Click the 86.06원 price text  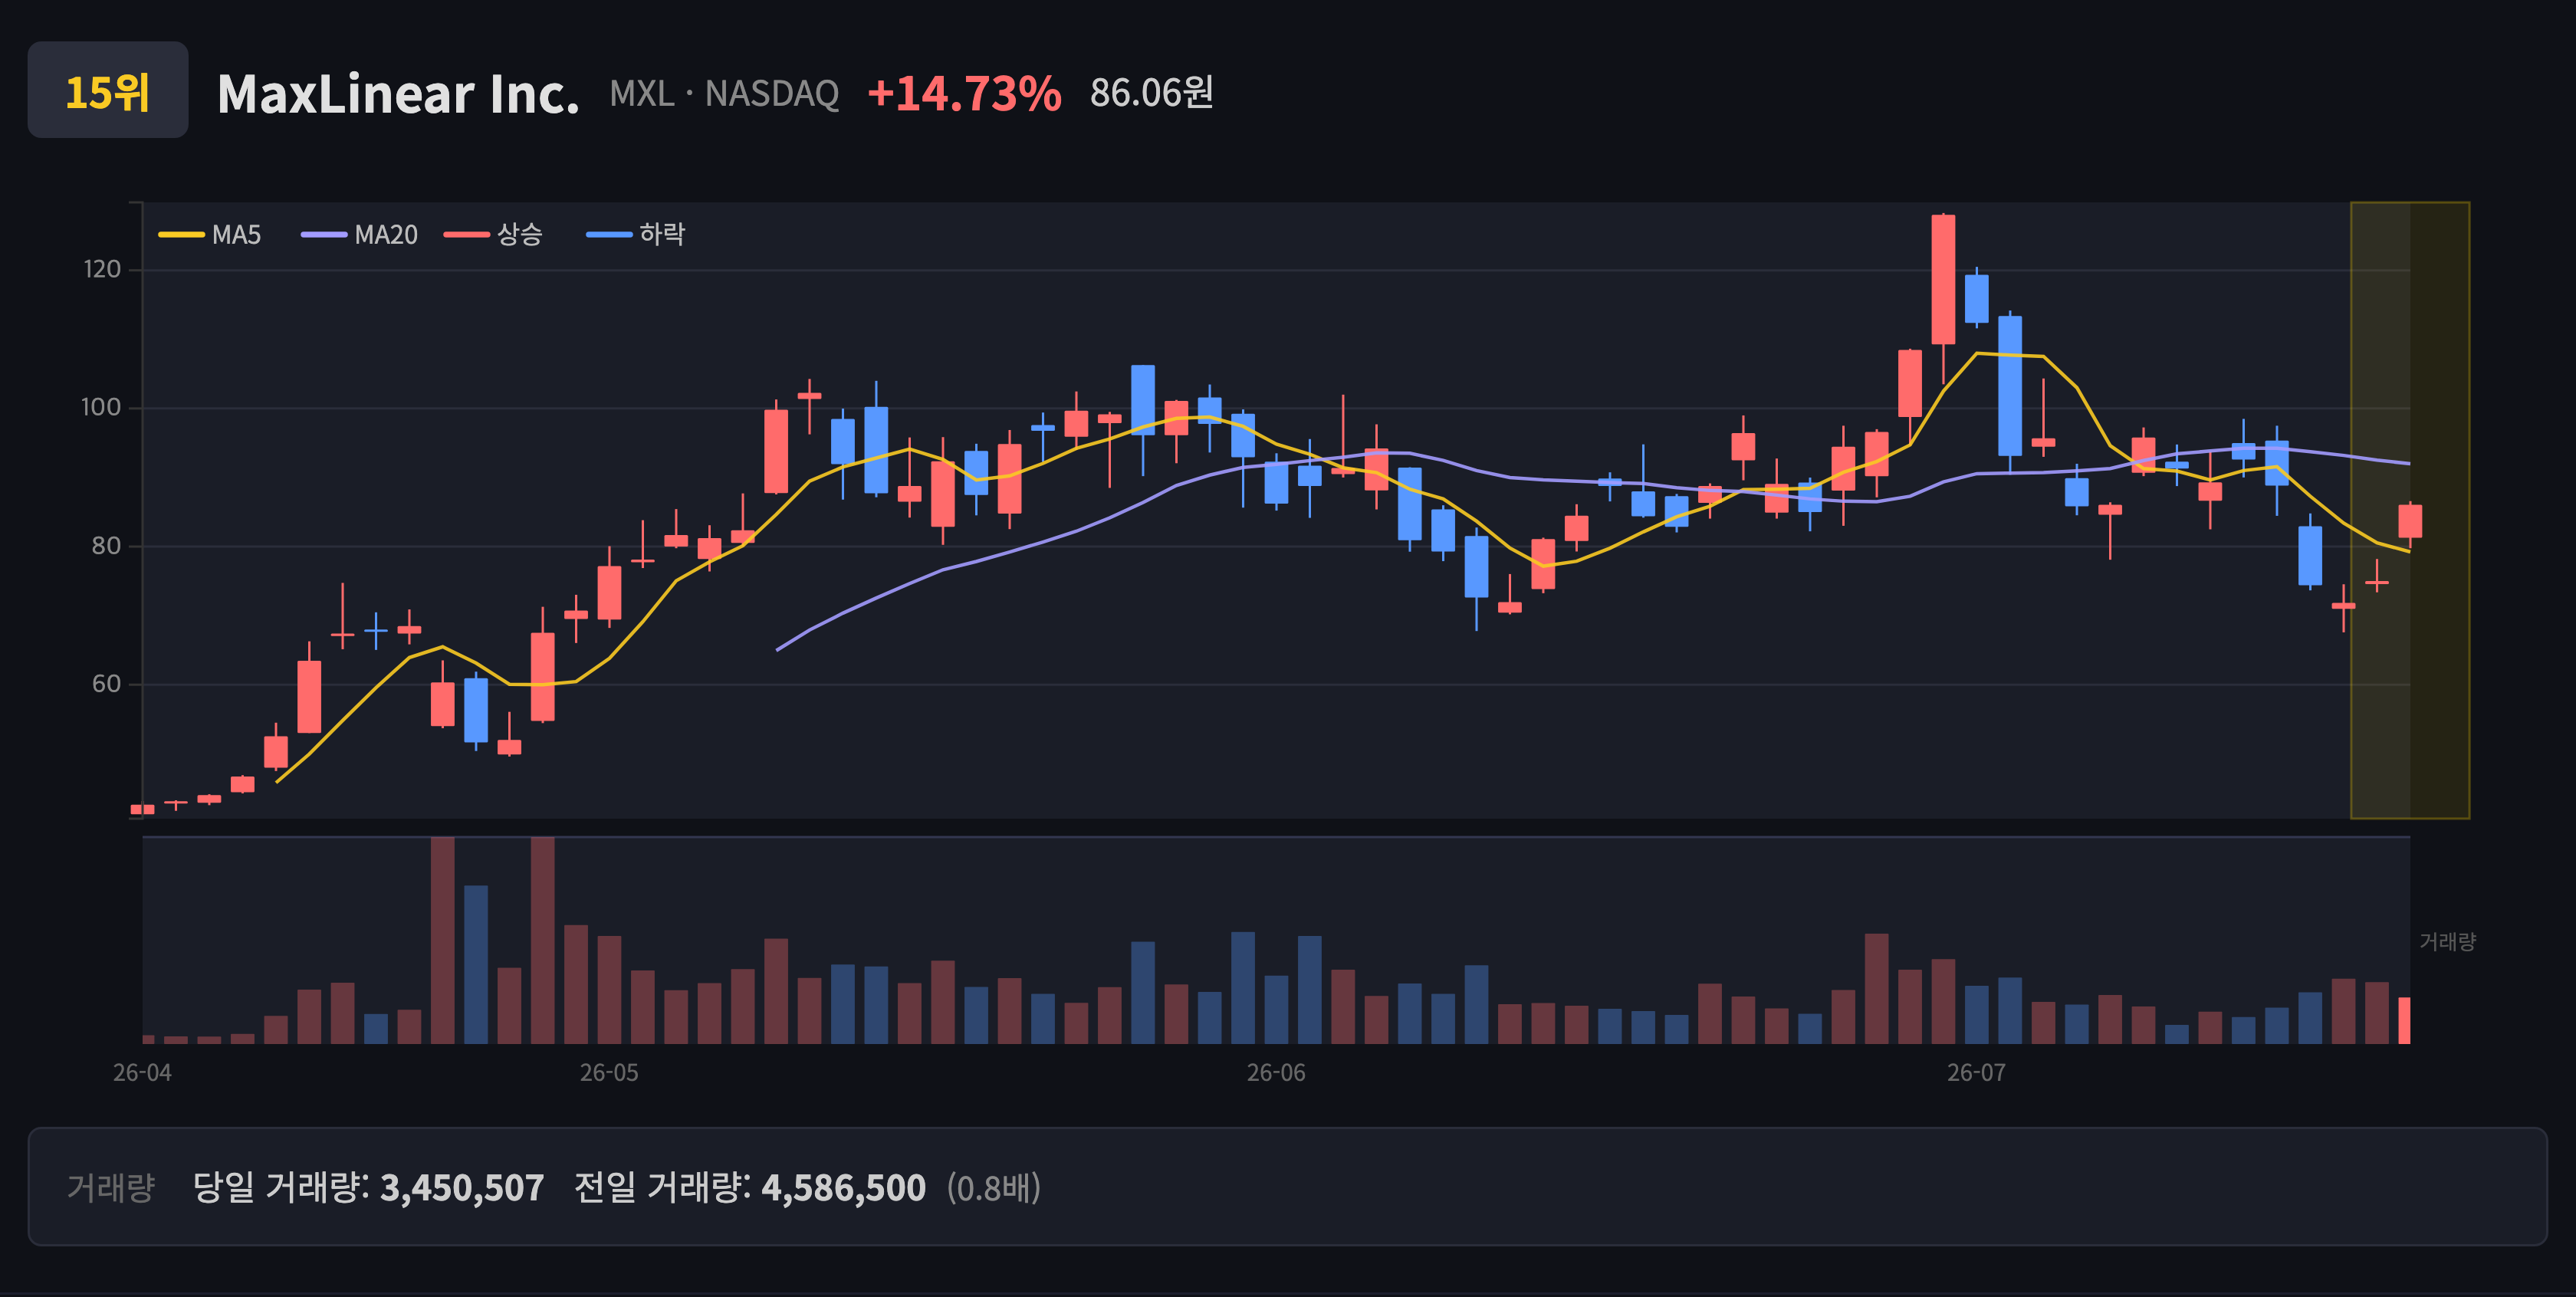(1151, 93)
